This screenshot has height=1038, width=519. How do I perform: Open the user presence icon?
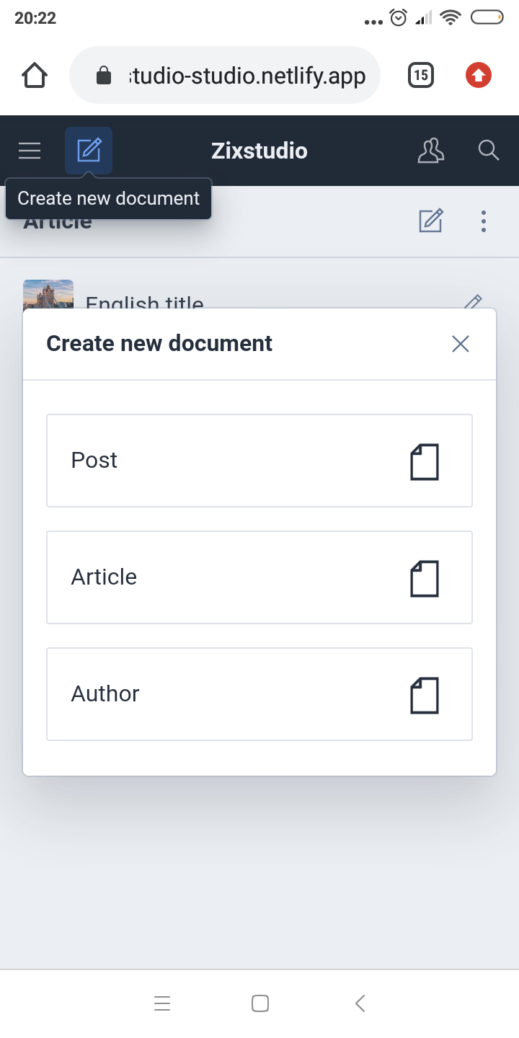431,151
